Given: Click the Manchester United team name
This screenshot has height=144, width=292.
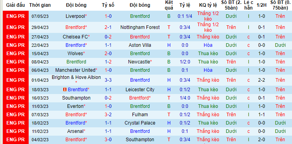Looking at the screenshot, I should point(75,70).
